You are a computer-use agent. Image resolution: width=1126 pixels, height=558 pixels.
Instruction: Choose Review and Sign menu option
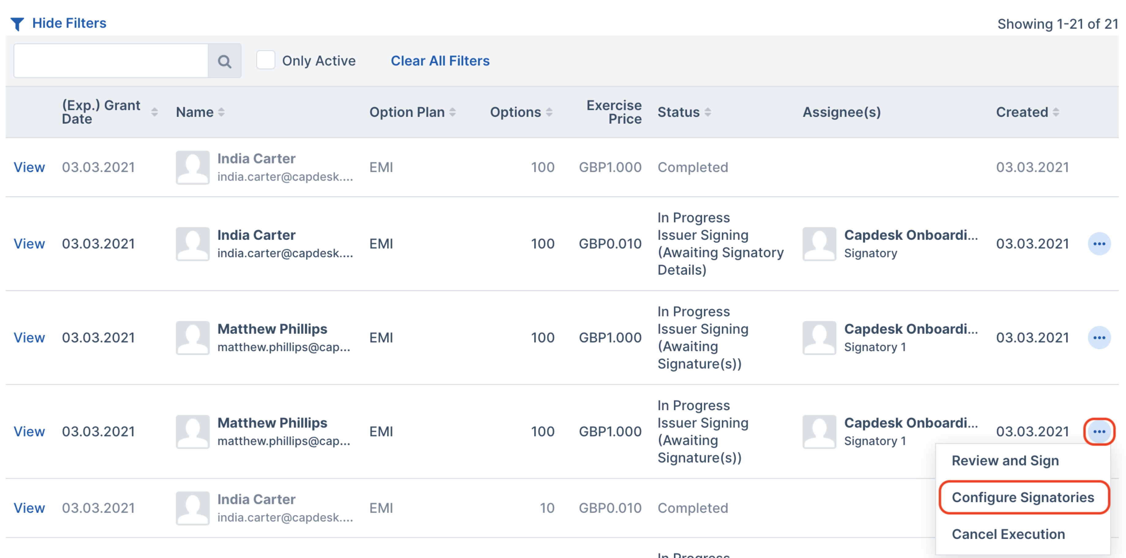pos(1005,461)
